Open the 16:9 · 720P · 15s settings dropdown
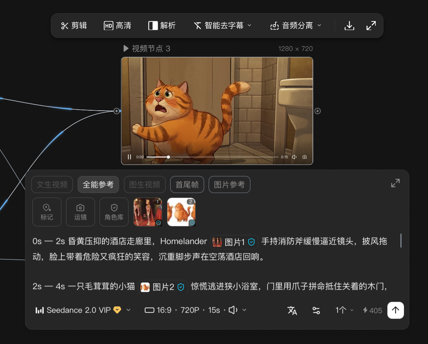The width and height of the screenshot is (428, 344). [x=196, y=310]
